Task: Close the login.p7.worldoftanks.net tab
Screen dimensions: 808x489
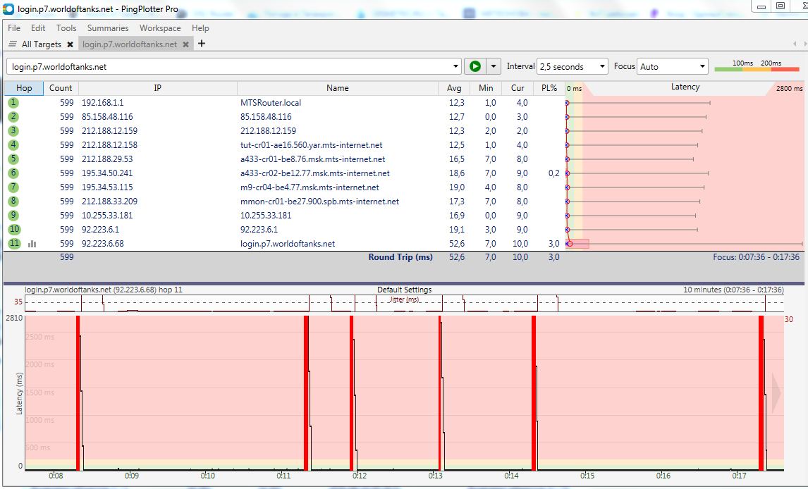Action: click(185, 44)
